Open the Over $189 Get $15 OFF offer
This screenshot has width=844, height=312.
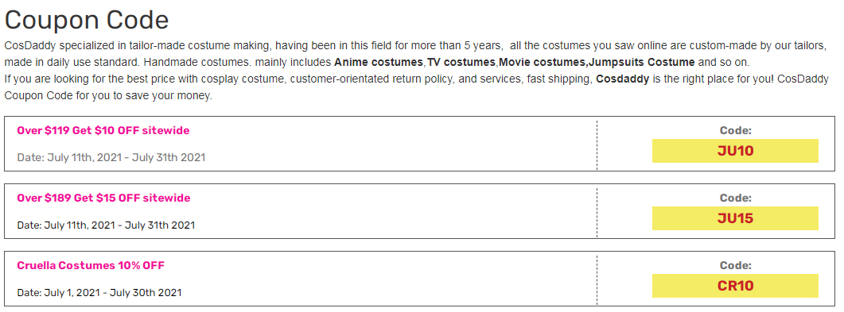click(104, 198)
